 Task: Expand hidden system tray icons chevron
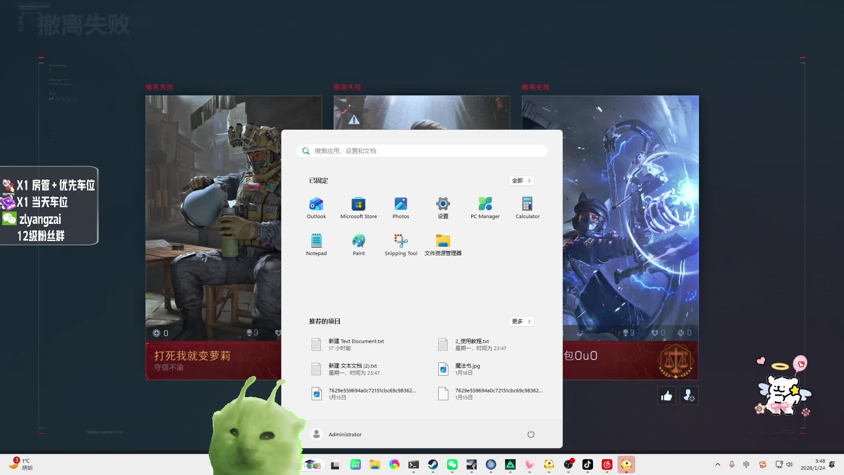pyautogui.click(x=717, y=464)
